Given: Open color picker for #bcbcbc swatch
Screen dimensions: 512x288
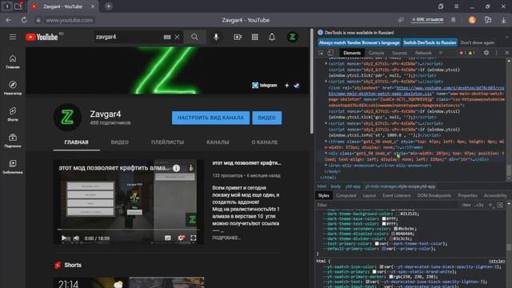Looking at the screenshot, I should coord(396,229).
